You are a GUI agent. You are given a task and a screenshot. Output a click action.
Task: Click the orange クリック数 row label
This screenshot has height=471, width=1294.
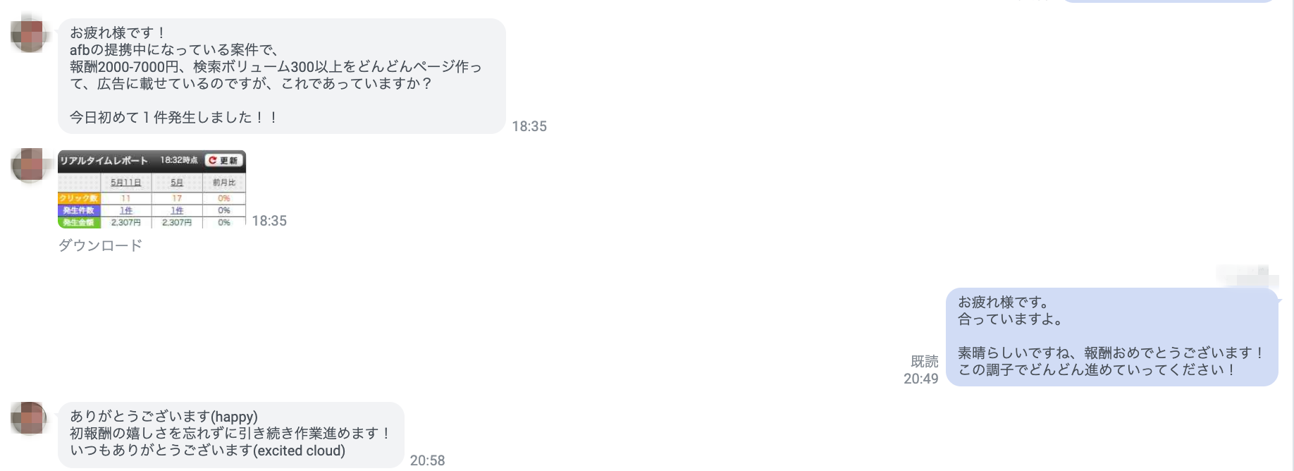(x=79, y=198)
